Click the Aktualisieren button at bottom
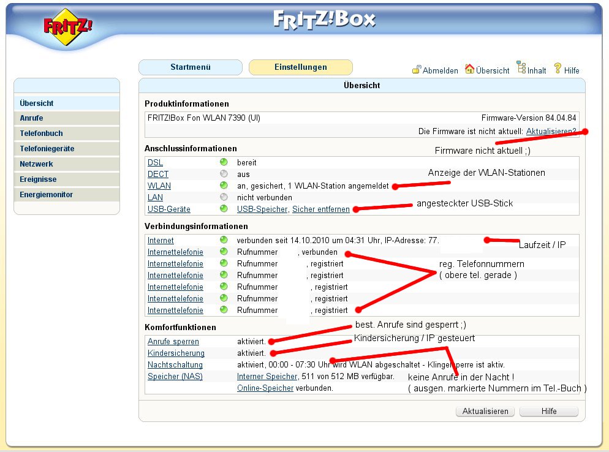 pyautogui.click(x=485, y=411)
